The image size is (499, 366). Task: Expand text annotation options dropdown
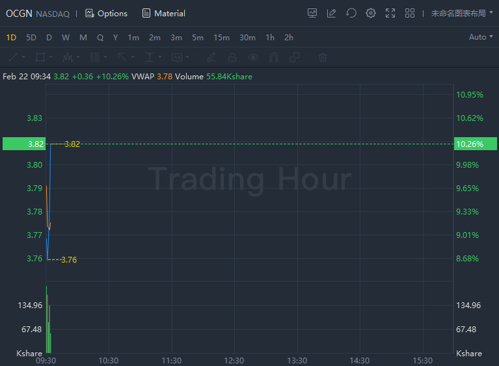tap(187, 57)
